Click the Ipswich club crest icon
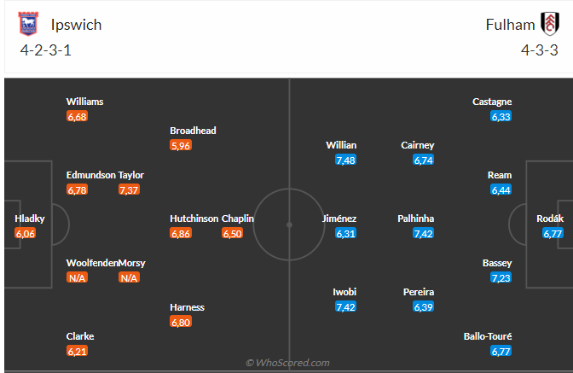Screen dimensions: 573x373 click(x=28, y=24)
